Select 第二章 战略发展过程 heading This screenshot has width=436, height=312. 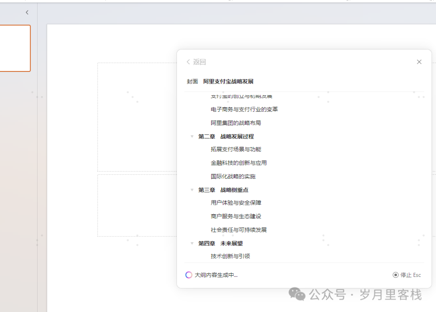coord(226,136)
